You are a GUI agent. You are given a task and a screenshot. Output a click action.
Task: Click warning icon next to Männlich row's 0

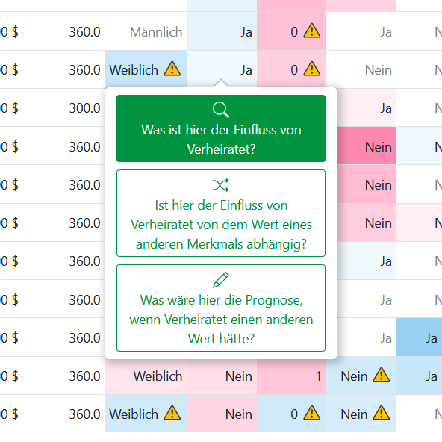(312, 31)
